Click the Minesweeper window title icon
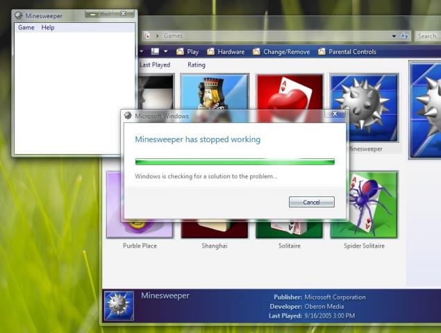This screenshot has width=441, height=333. coord(19,15)
